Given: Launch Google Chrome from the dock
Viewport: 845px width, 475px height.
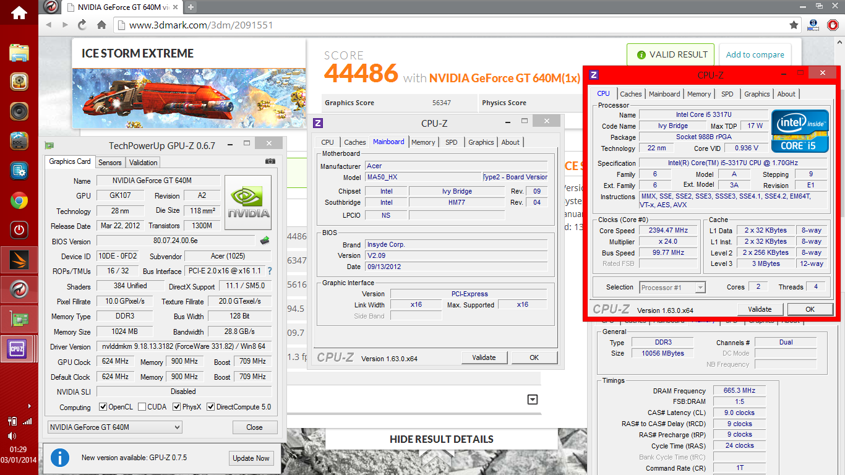Looking at the screenshot, I should pyautogui.click(x=19, y=200).
